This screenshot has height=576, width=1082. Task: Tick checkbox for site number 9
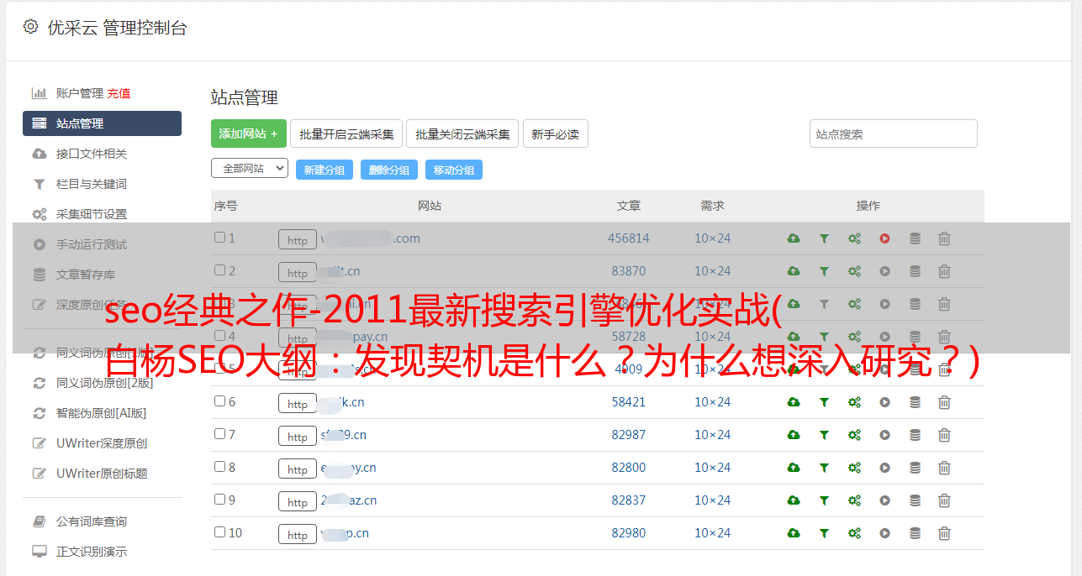coord(219,500)
